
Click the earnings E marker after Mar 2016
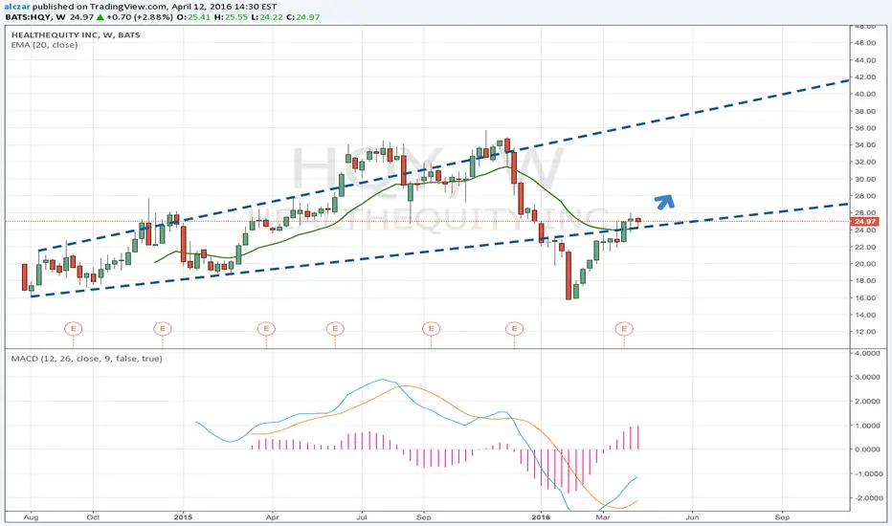[624, 328]
